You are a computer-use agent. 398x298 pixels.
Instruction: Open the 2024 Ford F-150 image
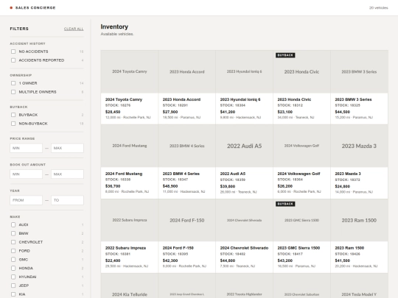click(x=187, y=220)
